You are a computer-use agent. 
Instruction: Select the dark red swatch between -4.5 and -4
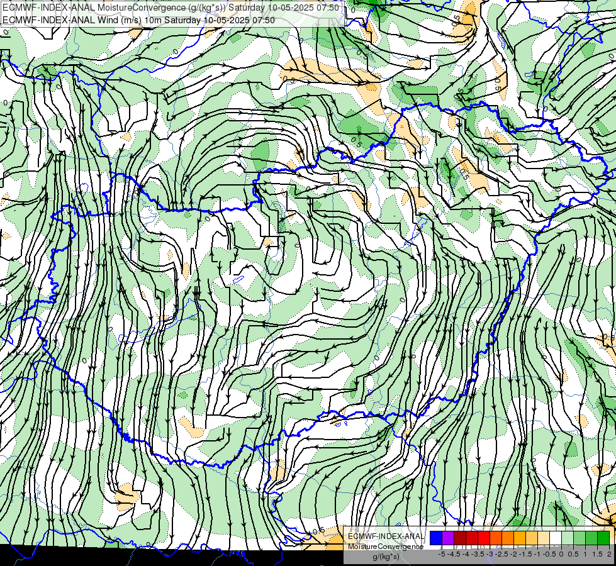(x=460, y=538)
